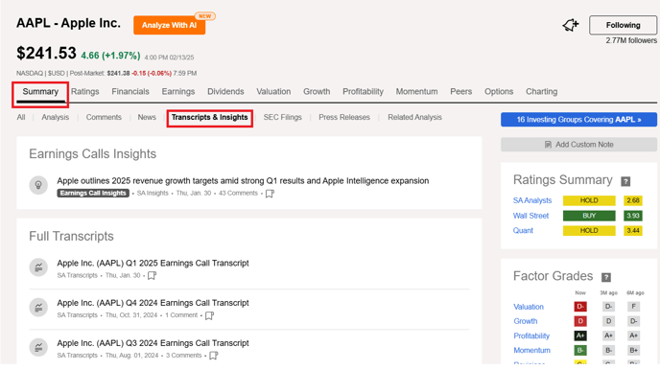Open the News sub-tab
The height and width of the screenshot is (370, 660).
coord(147,117)
